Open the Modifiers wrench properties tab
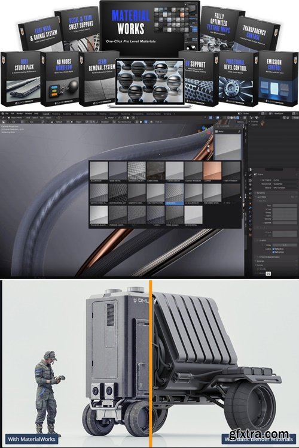The width and height of the screenshot is (299, 448). [250, 208]
